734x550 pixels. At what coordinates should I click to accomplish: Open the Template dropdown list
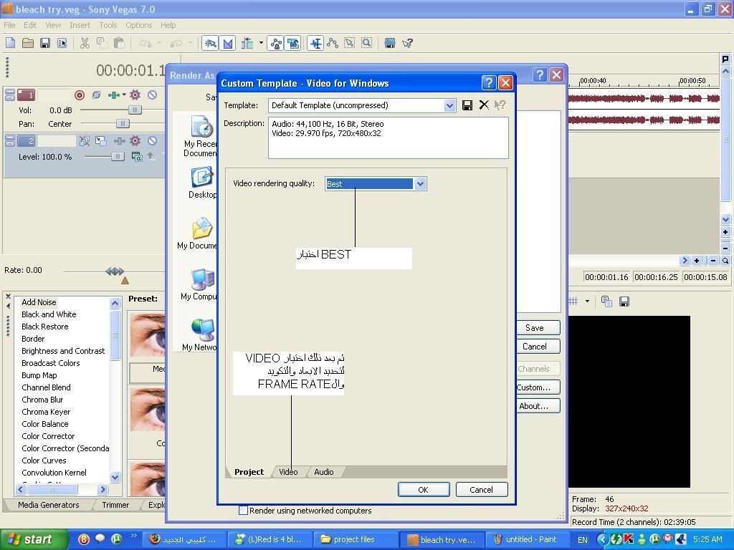click(449, 105)
